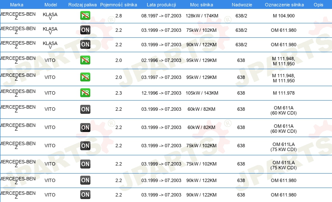This screenshot has height=202, width=332.
Task: Click the engine code M 104.900
Action: coord(284,16)
